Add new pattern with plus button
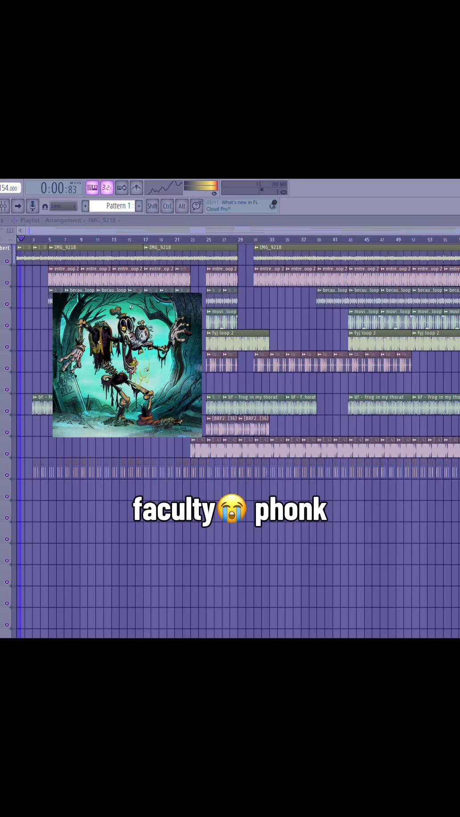Viewport: 460px width, 817px height. (x=139, y=206)
